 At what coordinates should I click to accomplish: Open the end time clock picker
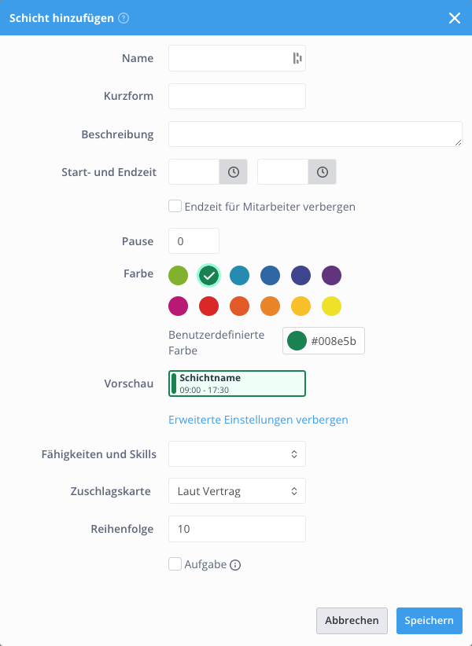point(322,172)
